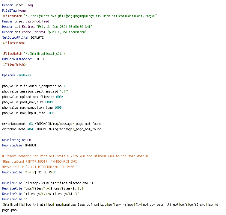Click 'max_input_time 1000' line

tap(28, 113)
